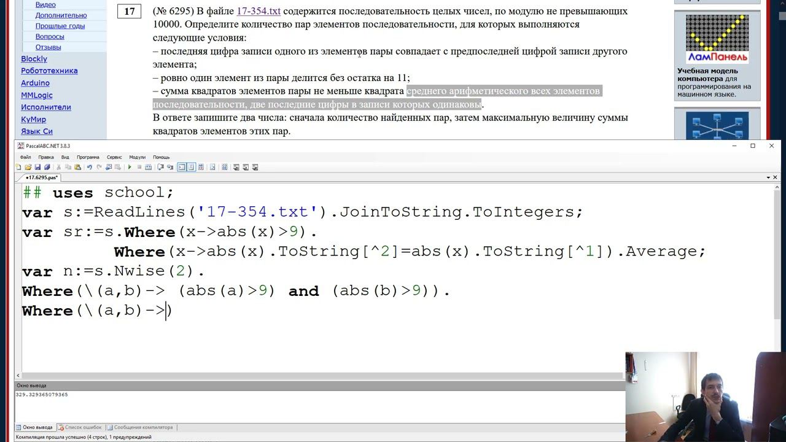The width and height of the screenshot is (786, 442).
Task: Click the output value 329.329365079365
Action: point(42,395)
